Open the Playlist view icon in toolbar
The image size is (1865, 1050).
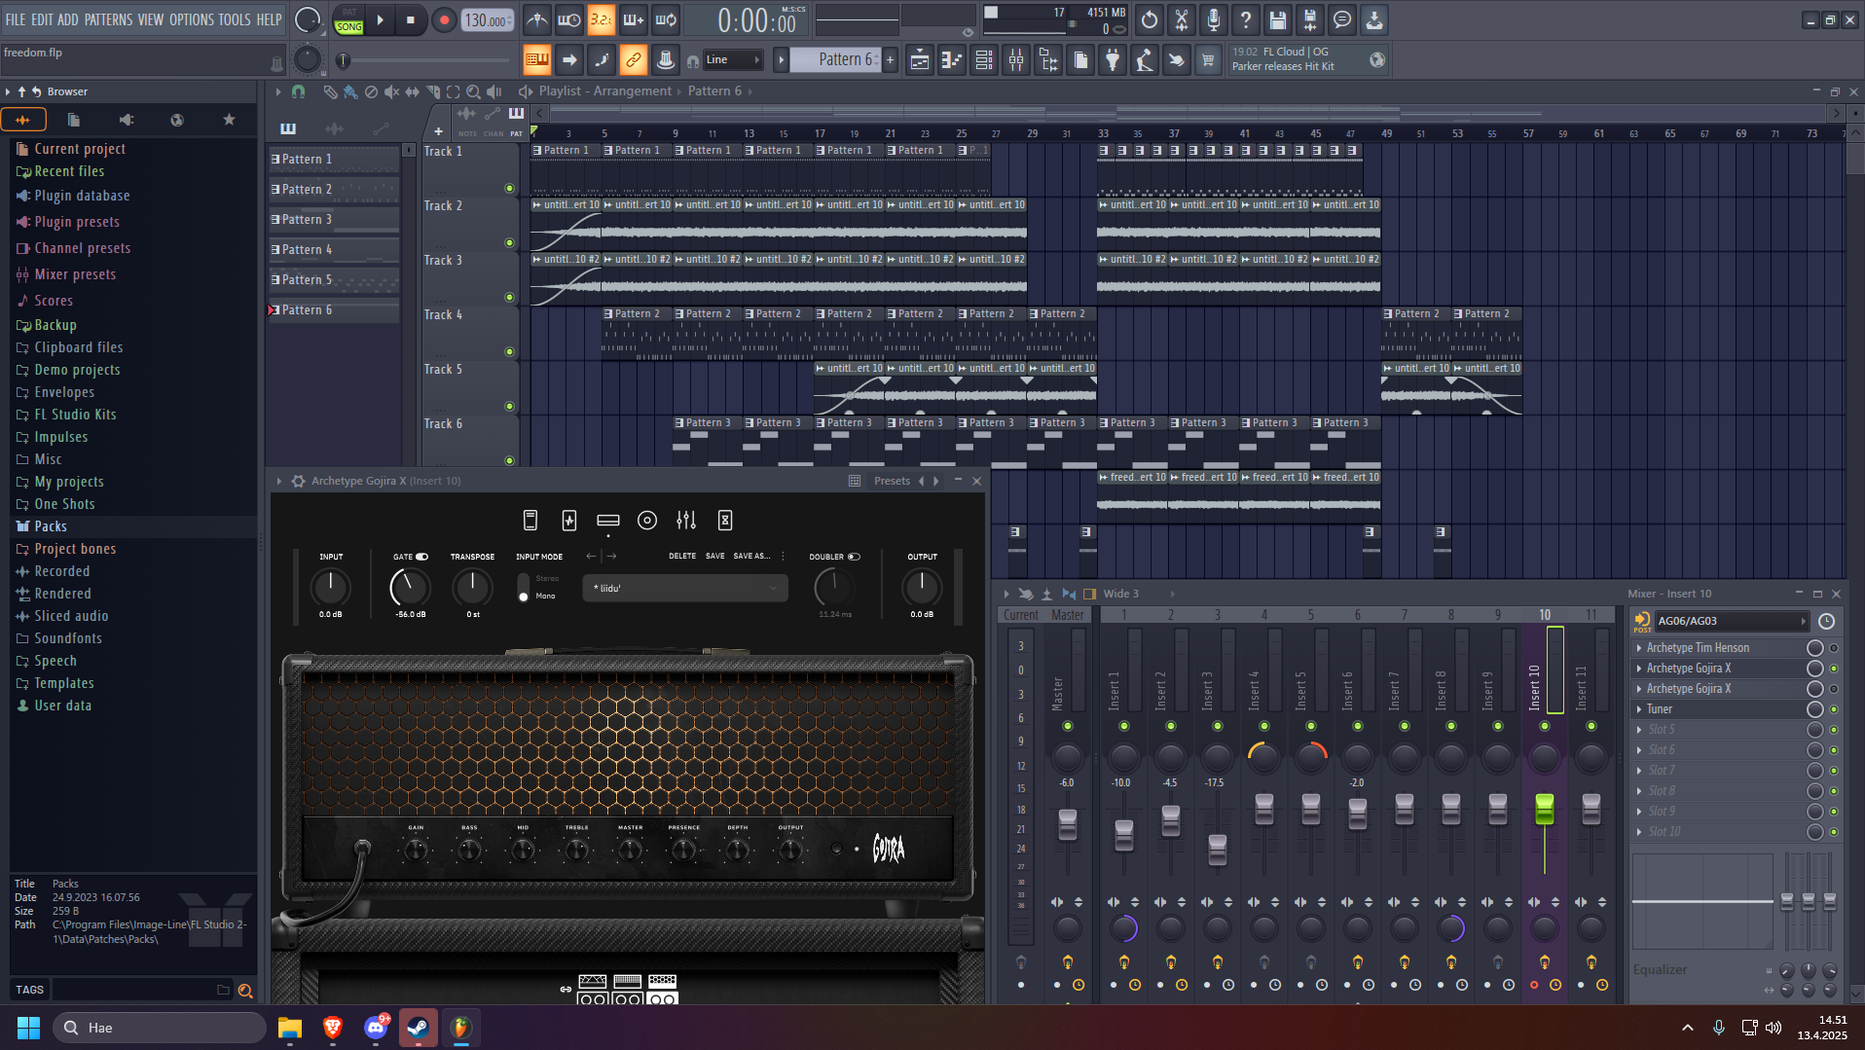point(920,60)
